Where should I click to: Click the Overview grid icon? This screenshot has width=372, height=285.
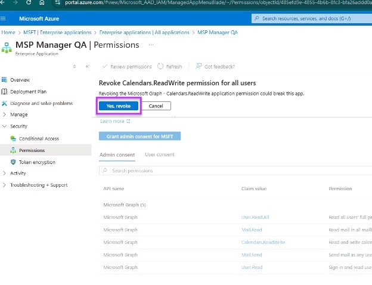click(4, 80)
